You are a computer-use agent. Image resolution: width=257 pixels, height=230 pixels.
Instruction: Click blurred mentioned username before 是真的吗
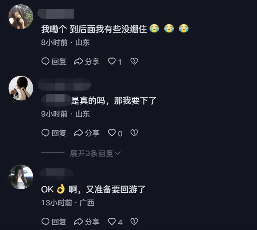pos(56,100)
